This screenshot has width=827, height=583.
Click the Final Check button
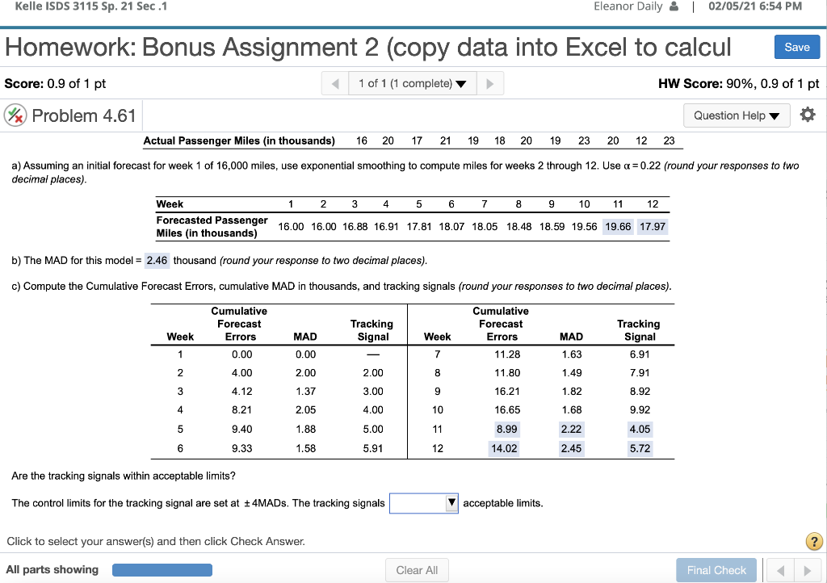point(716,570)
